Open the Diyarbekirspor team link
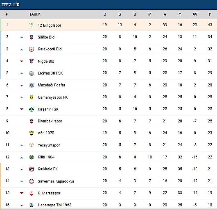This screenshot has width=217, height=210. [50, 121]
